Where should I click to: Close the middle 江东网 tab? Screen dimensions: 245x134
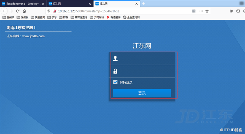click(90, 4)
